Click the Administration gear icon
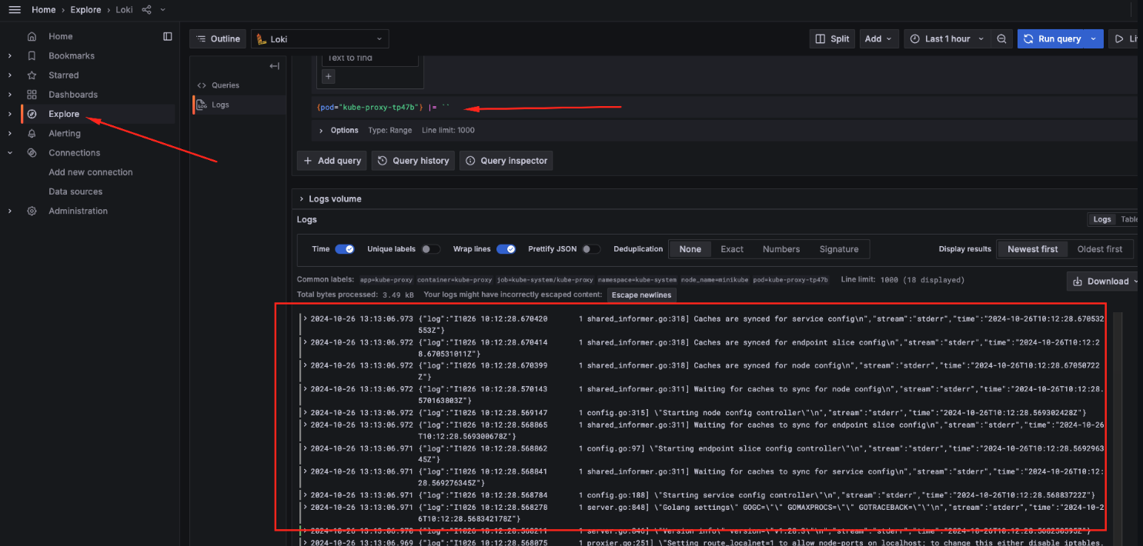 tap(32, 211)
